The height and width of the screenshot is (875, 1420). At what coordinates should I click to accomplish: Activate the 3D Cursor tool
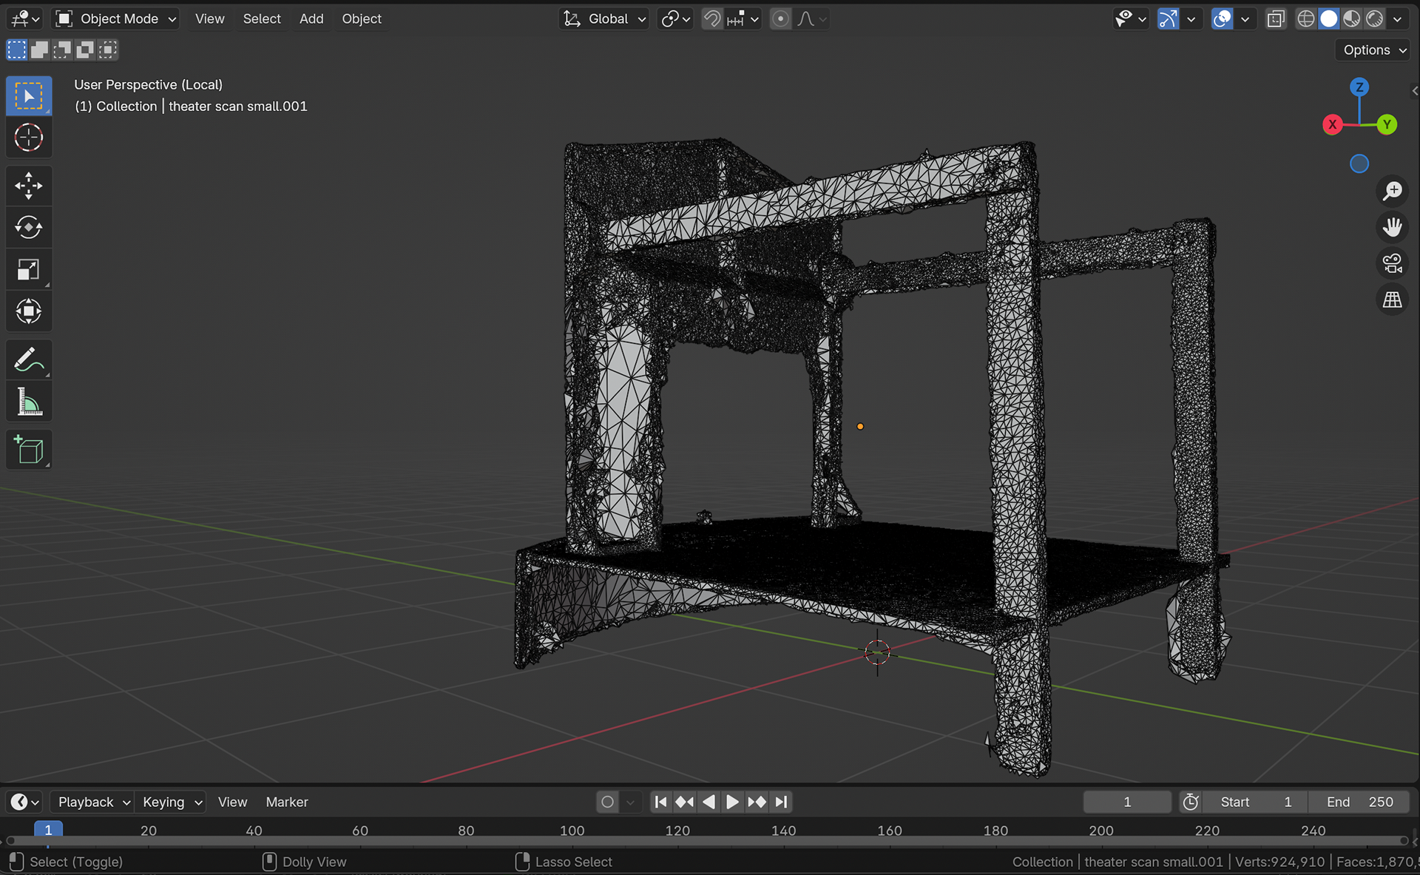[x=29, y=138]
